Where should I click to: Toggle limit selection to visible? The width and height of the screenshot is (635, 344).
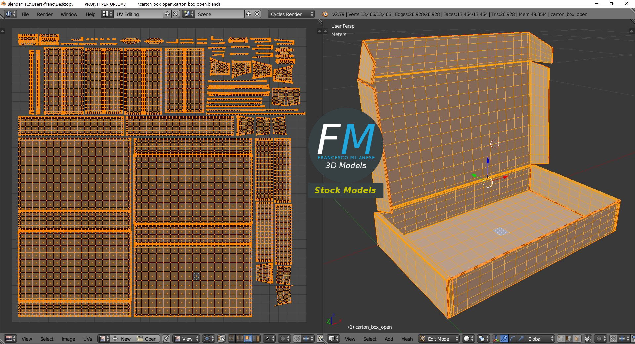pos(588,339)
